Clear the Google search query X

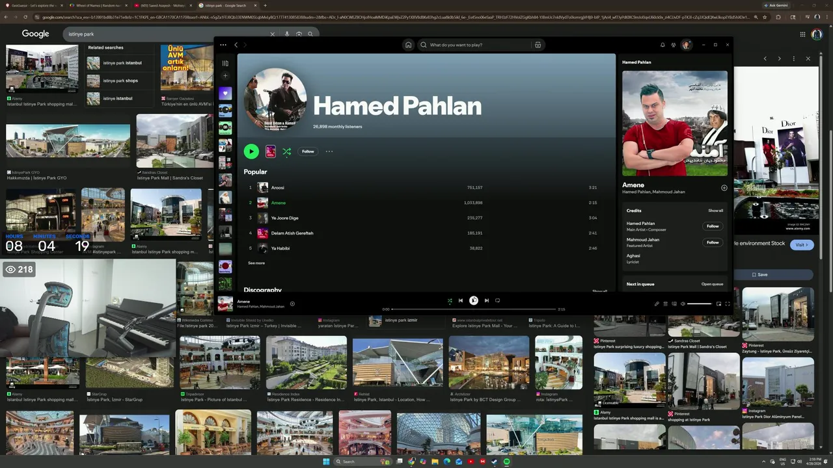[273, 34]
